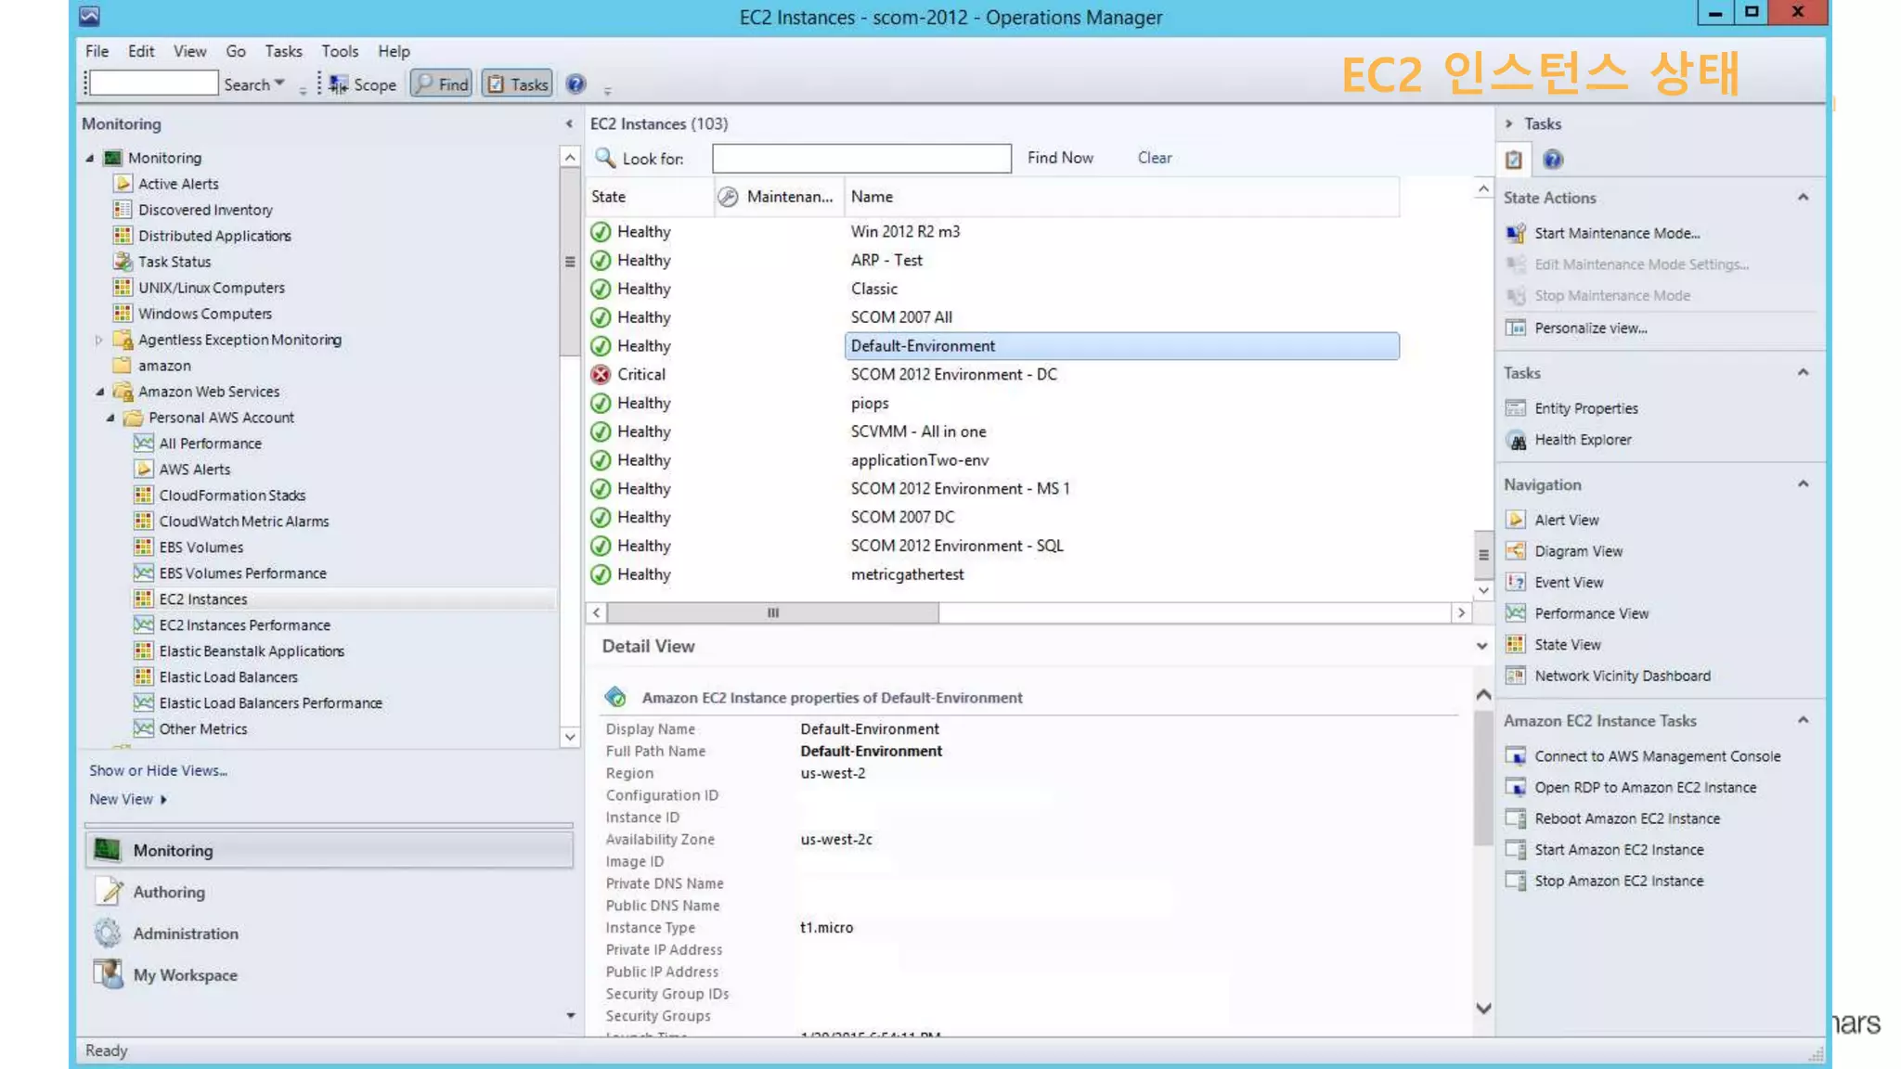The image size is (1901, 1069).
Task: Open the New View submenu
Action: point(127,799)
